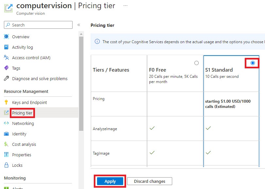Open the ellipsis more options menu
This screenshot has width=265, height=189.
tap(125, 6)
